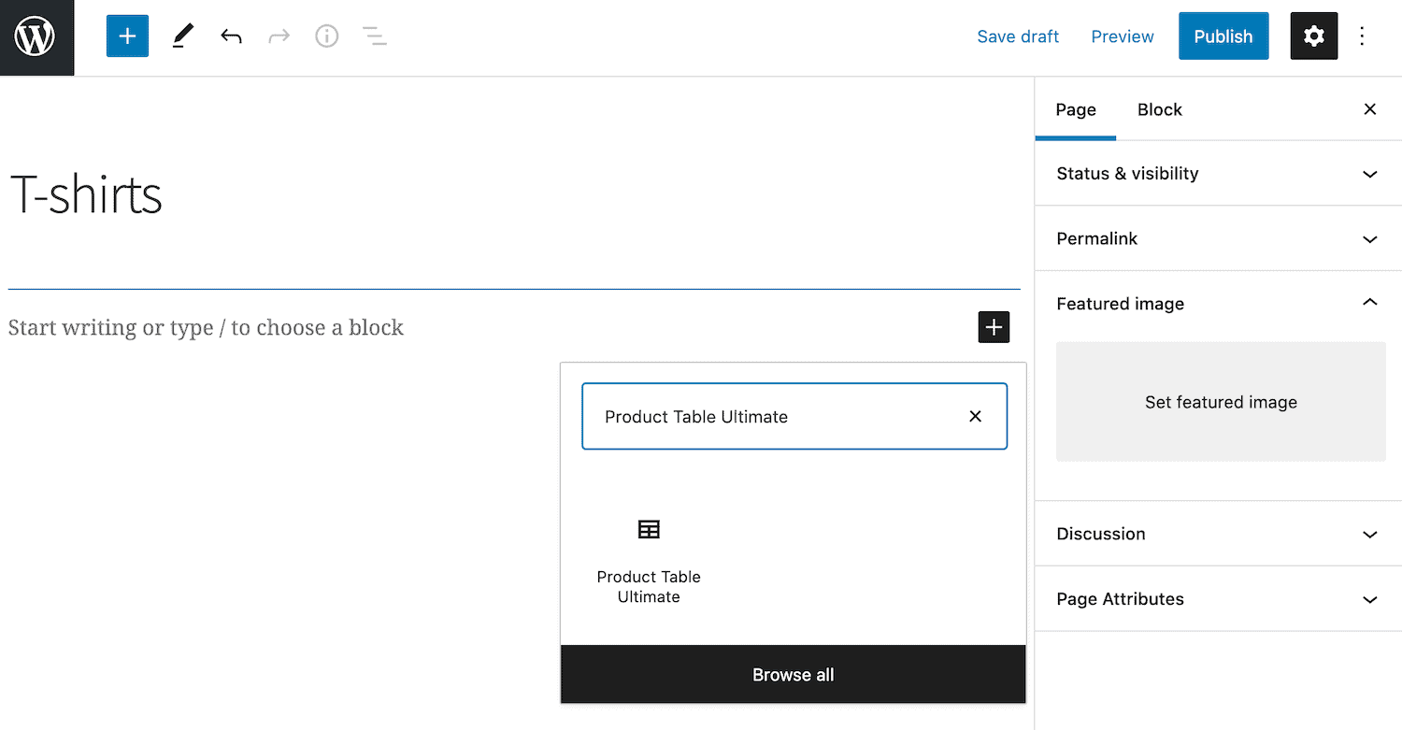Open the Options three-dot menu
Image resolution: width=1402 pixels, height=730 pixels.
(x=1362, y=36)
